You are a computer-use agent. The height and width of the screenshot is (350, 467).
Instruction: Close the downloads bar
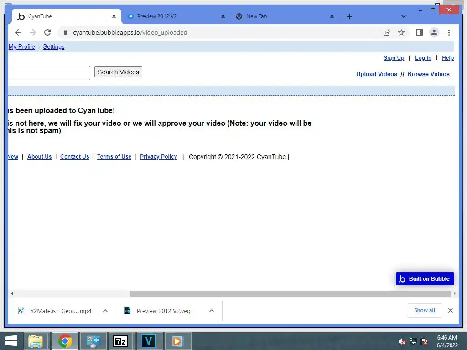coord(450,310)
